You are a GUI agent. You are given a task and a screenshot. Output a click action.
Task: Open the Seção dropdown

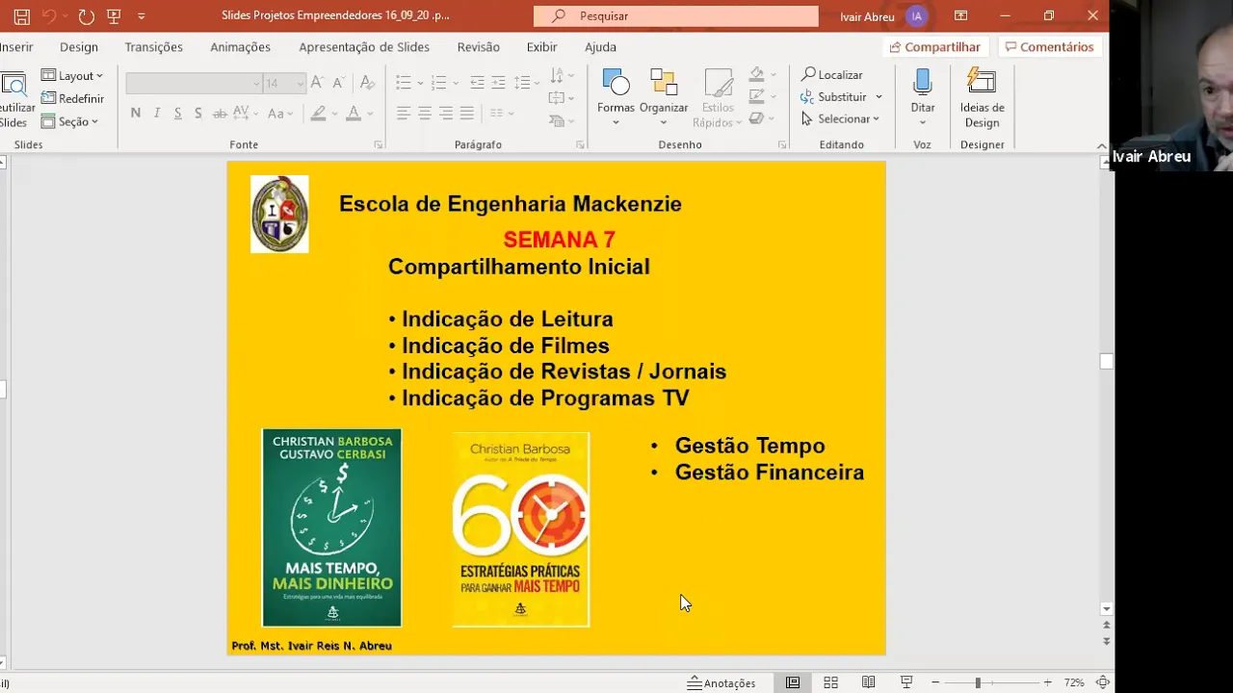click(x=69, y=121)
